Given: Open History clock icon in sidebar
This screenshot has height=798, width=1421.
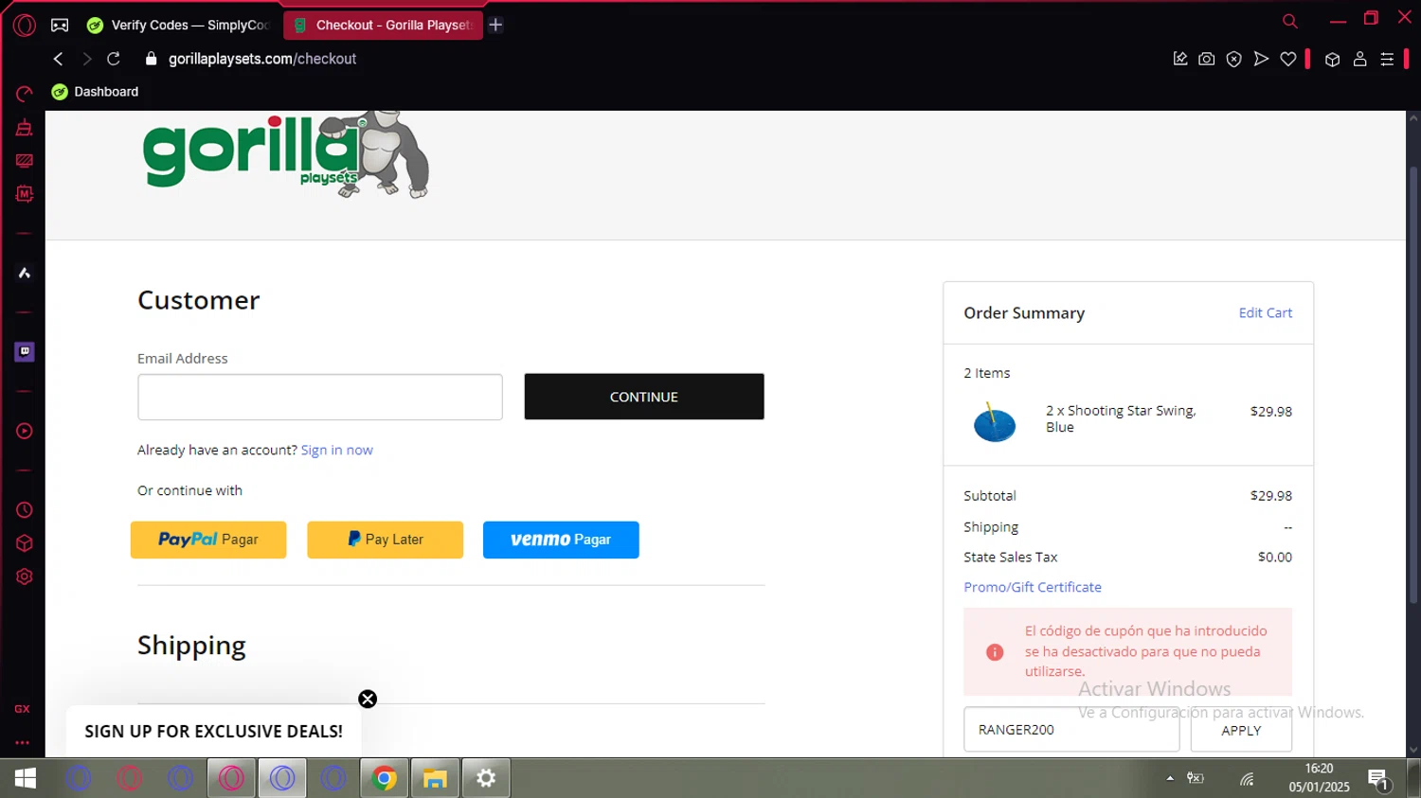Looking at the screenshot, I should 25,510.
